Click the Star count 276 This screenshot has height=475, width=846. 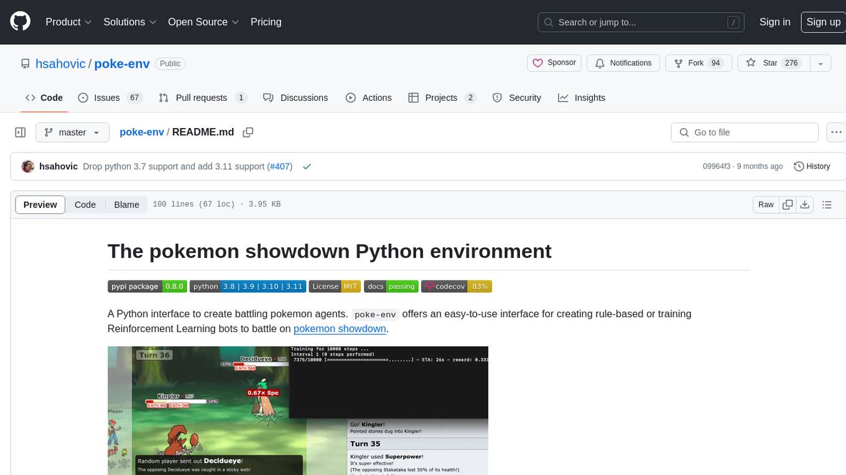[x=791, y=63]
